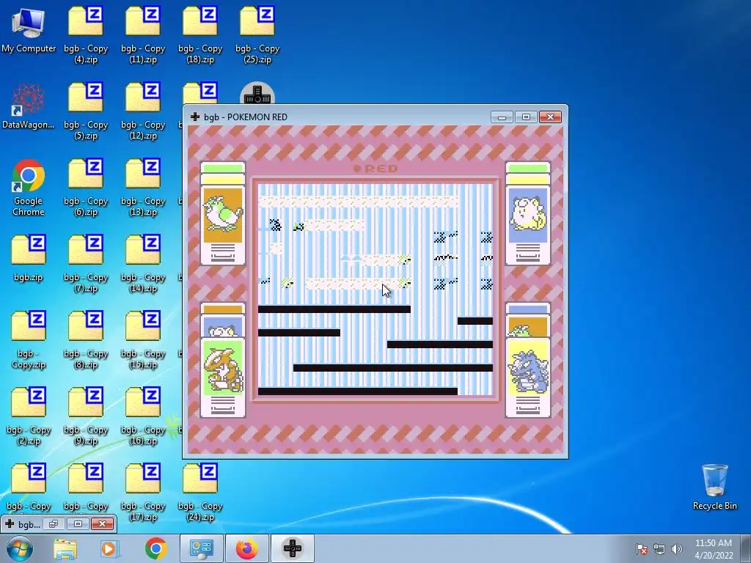Switch to Firefox in the taskbar
The image size is (751, 563).
246,548
